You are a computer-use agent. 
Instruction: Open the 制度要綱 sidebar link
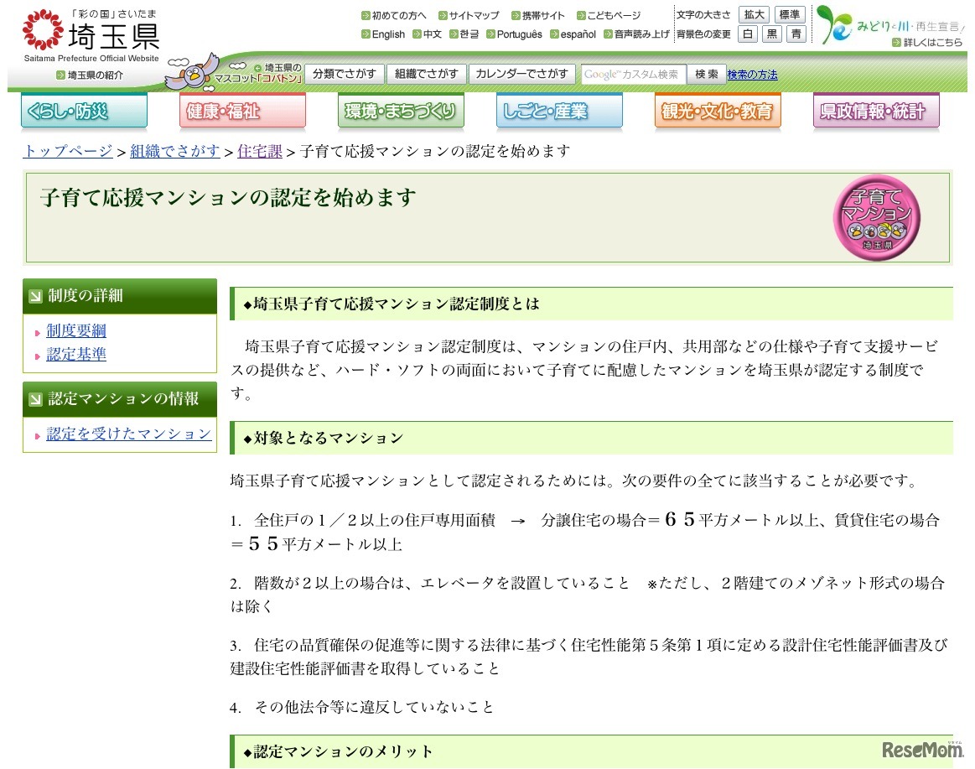coord(75,330)
